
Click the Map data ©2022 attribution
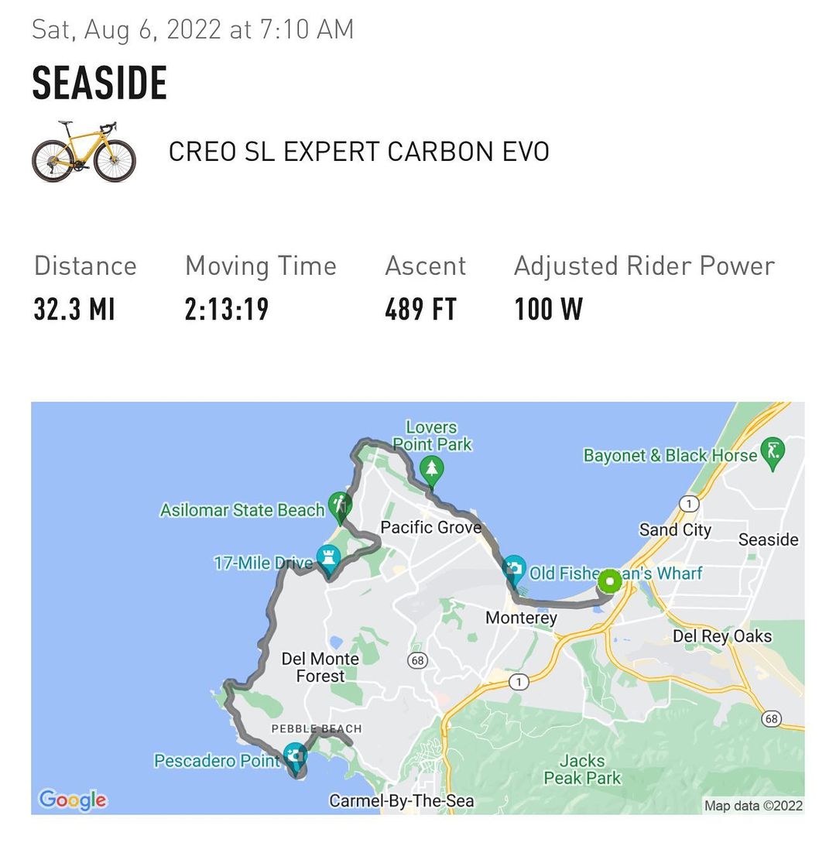coord(753,806)
